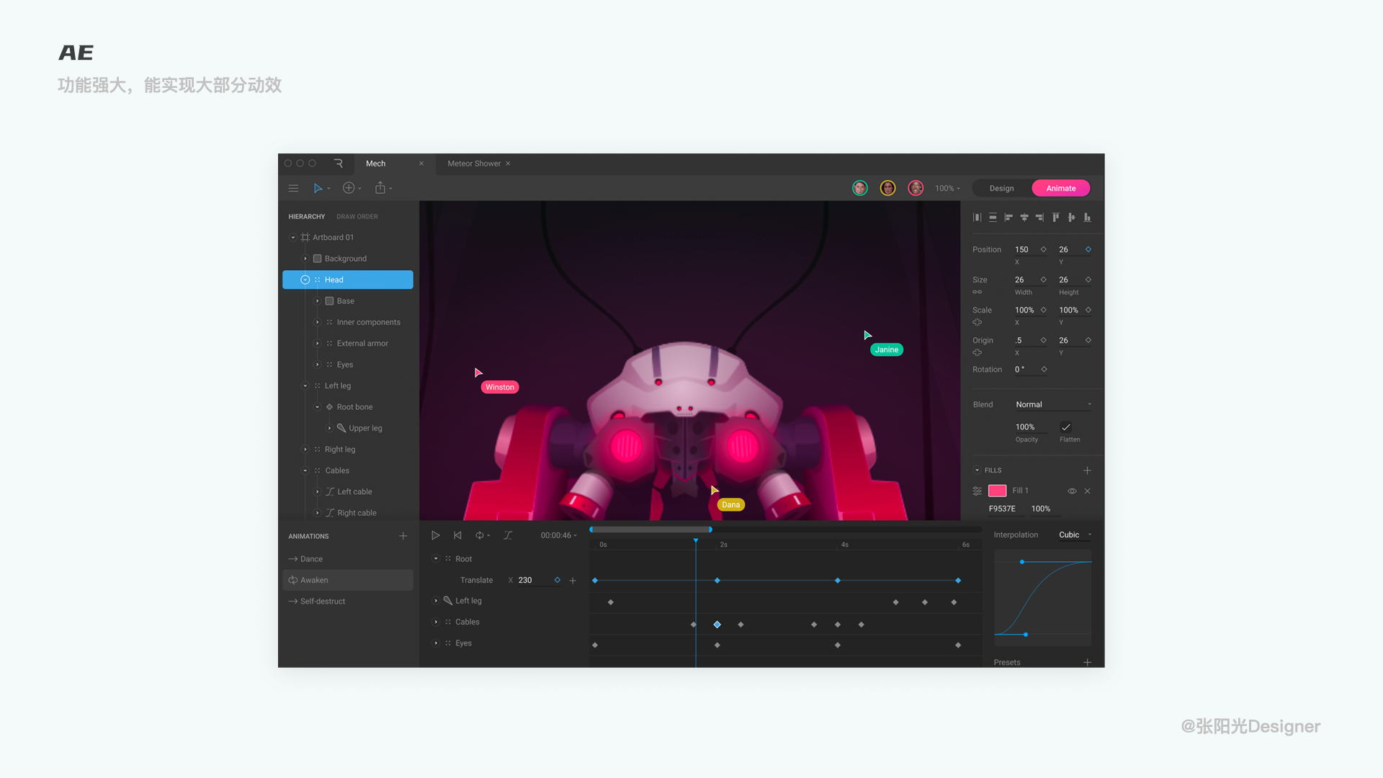
Task: Select the arrow pointer tool
Action: coord(318,188)
